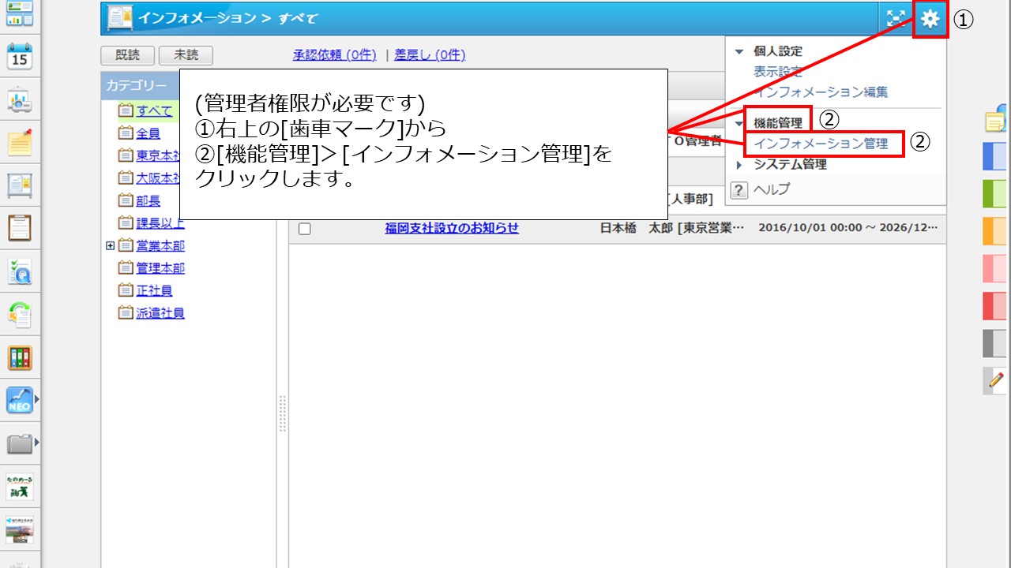Image resolution: width=1011 pixels, height=568 pixels.
Task: Select the 大阪本社 category
Action: click(x=158, y=178)
